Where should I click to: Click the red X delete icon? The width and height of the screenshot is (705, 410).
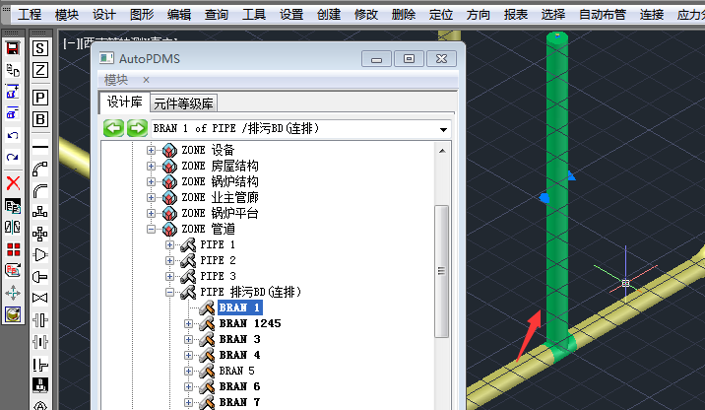tap(13, 183)
